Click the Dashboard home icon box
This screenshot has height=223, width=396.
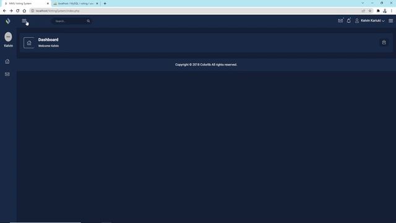click(x=29, y=43)
